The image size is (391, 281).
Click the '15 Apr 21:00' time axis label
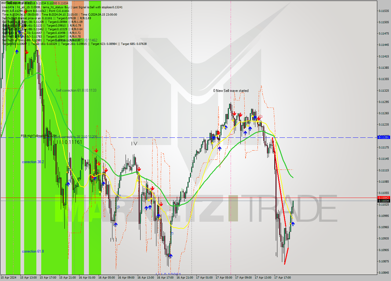(68, 278)
